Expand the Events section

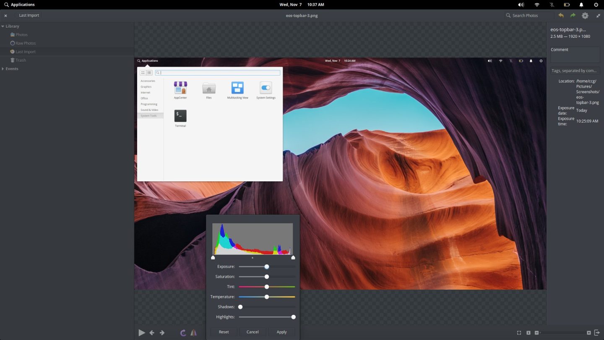pos(3,68)
